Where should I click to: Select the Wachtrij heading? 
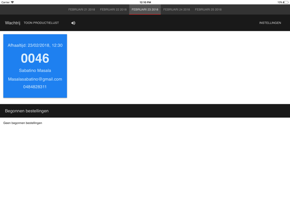point(12,23)
